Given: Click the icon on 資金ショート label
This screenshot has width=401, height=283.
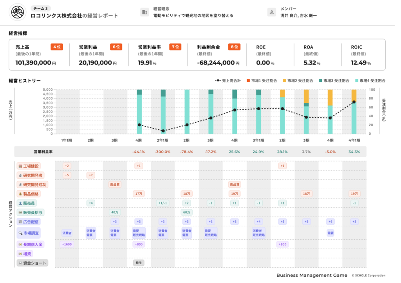Looking at the screenshot, I should pos(20,263).
